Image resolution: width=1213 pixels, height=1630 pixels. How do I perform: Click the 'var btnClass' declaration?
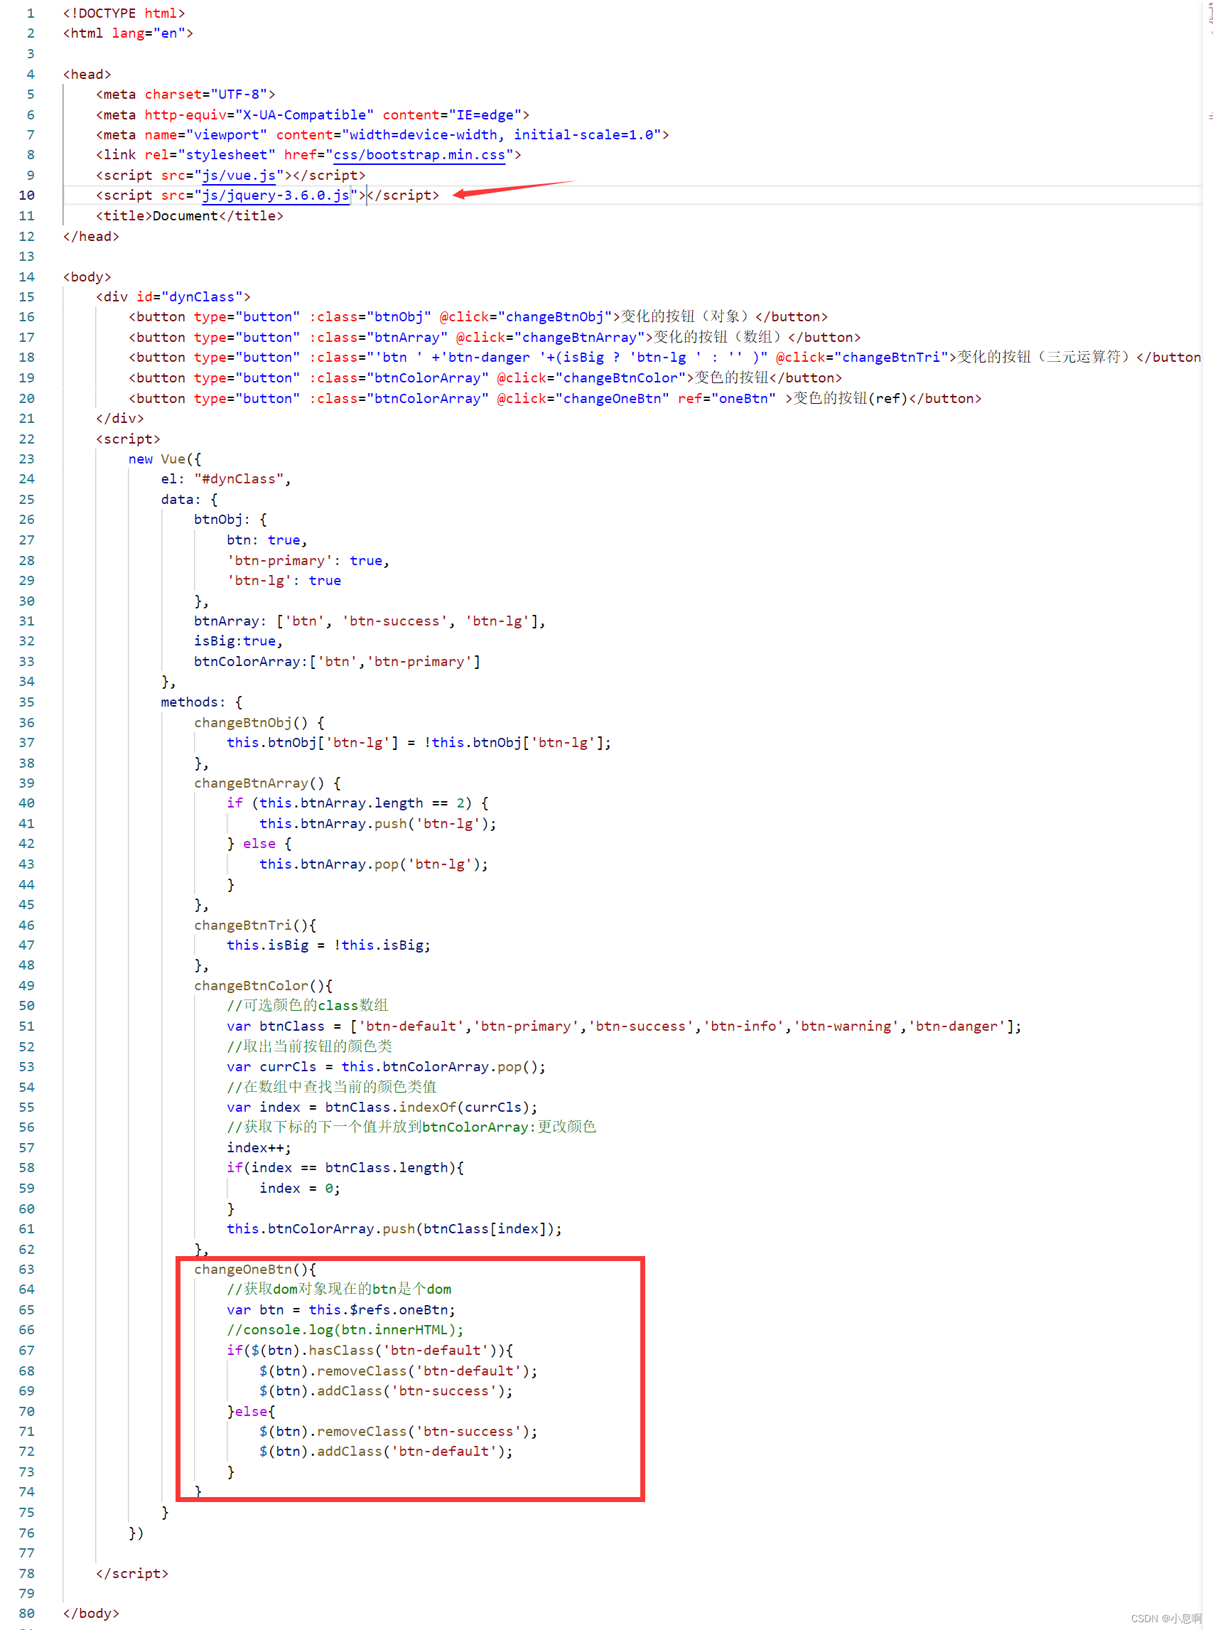(624, 1026)
